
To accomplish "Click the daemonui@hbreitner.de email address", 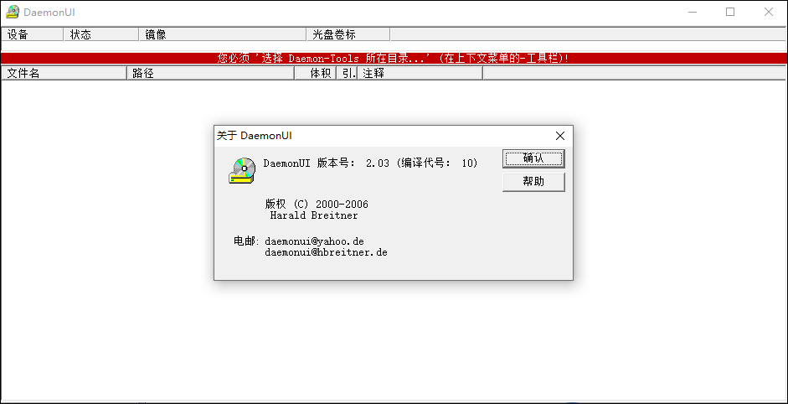I will coord(326,252).
